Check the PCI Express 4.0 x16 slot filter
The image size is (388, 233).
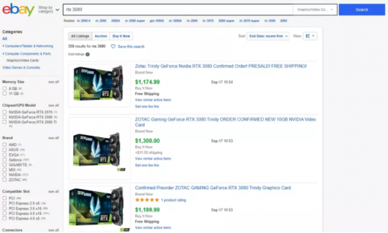4,213
